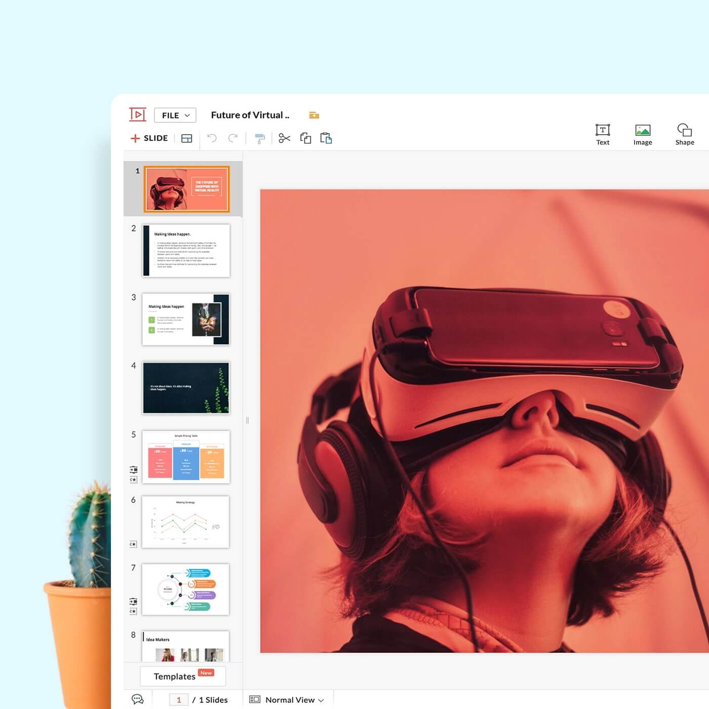Insert a Text box

[x=603, y=134]
